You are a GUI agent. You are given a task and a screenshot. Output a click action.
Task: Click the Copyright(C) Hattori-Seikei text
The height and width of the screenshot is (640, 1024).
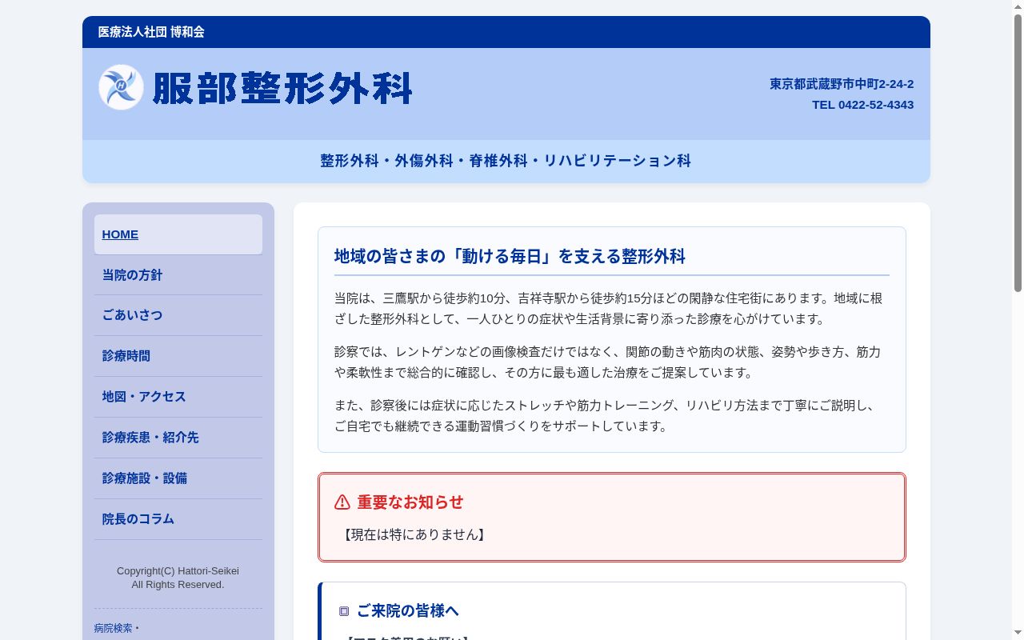tap(178, 571)
